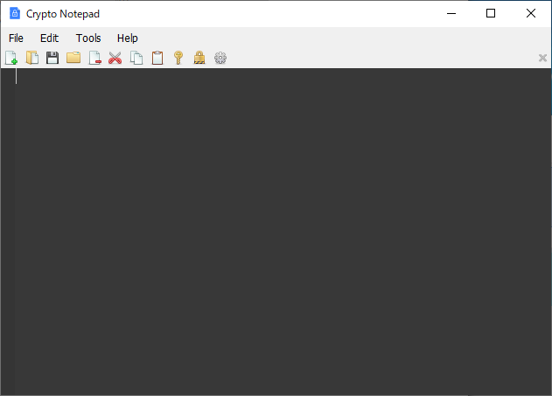This screenshot has height=396, width=552.
Task: Copy text using two-pages icon
Action: pyautogui.click(x=136, y=58)
